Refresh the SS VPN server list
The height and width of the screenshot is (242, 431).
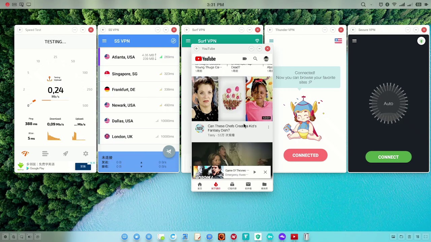(173, 41)
